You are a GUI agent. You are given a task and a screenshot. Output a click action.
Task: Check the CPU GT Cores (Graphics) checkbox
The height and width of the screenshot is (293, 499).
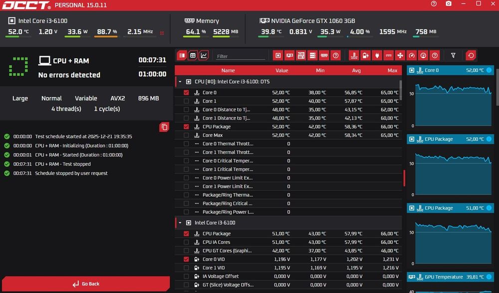tap(186, 251)
